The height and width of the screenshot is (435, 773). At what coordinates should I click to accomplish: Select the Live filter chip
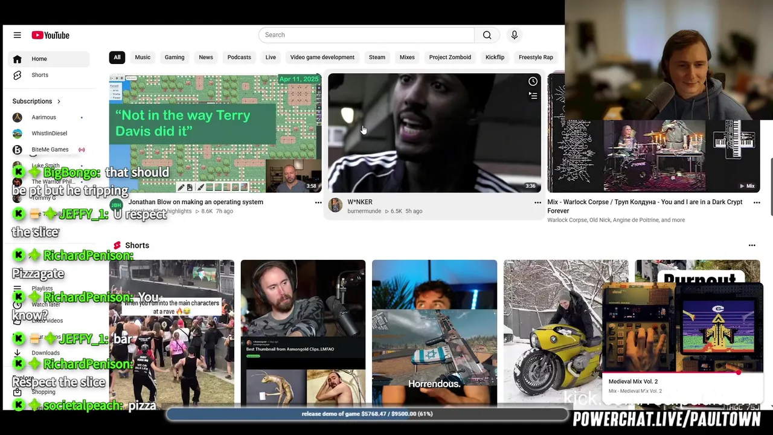(x=271, y=57)
